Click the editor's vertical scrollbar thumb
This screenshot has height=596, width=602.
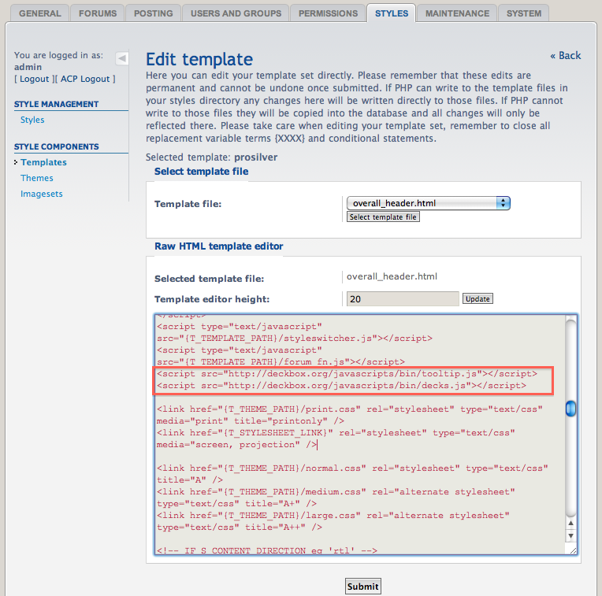point(571,408)
